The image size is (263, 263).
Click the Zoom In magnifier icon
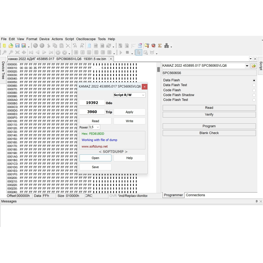[x=4, y=52]
